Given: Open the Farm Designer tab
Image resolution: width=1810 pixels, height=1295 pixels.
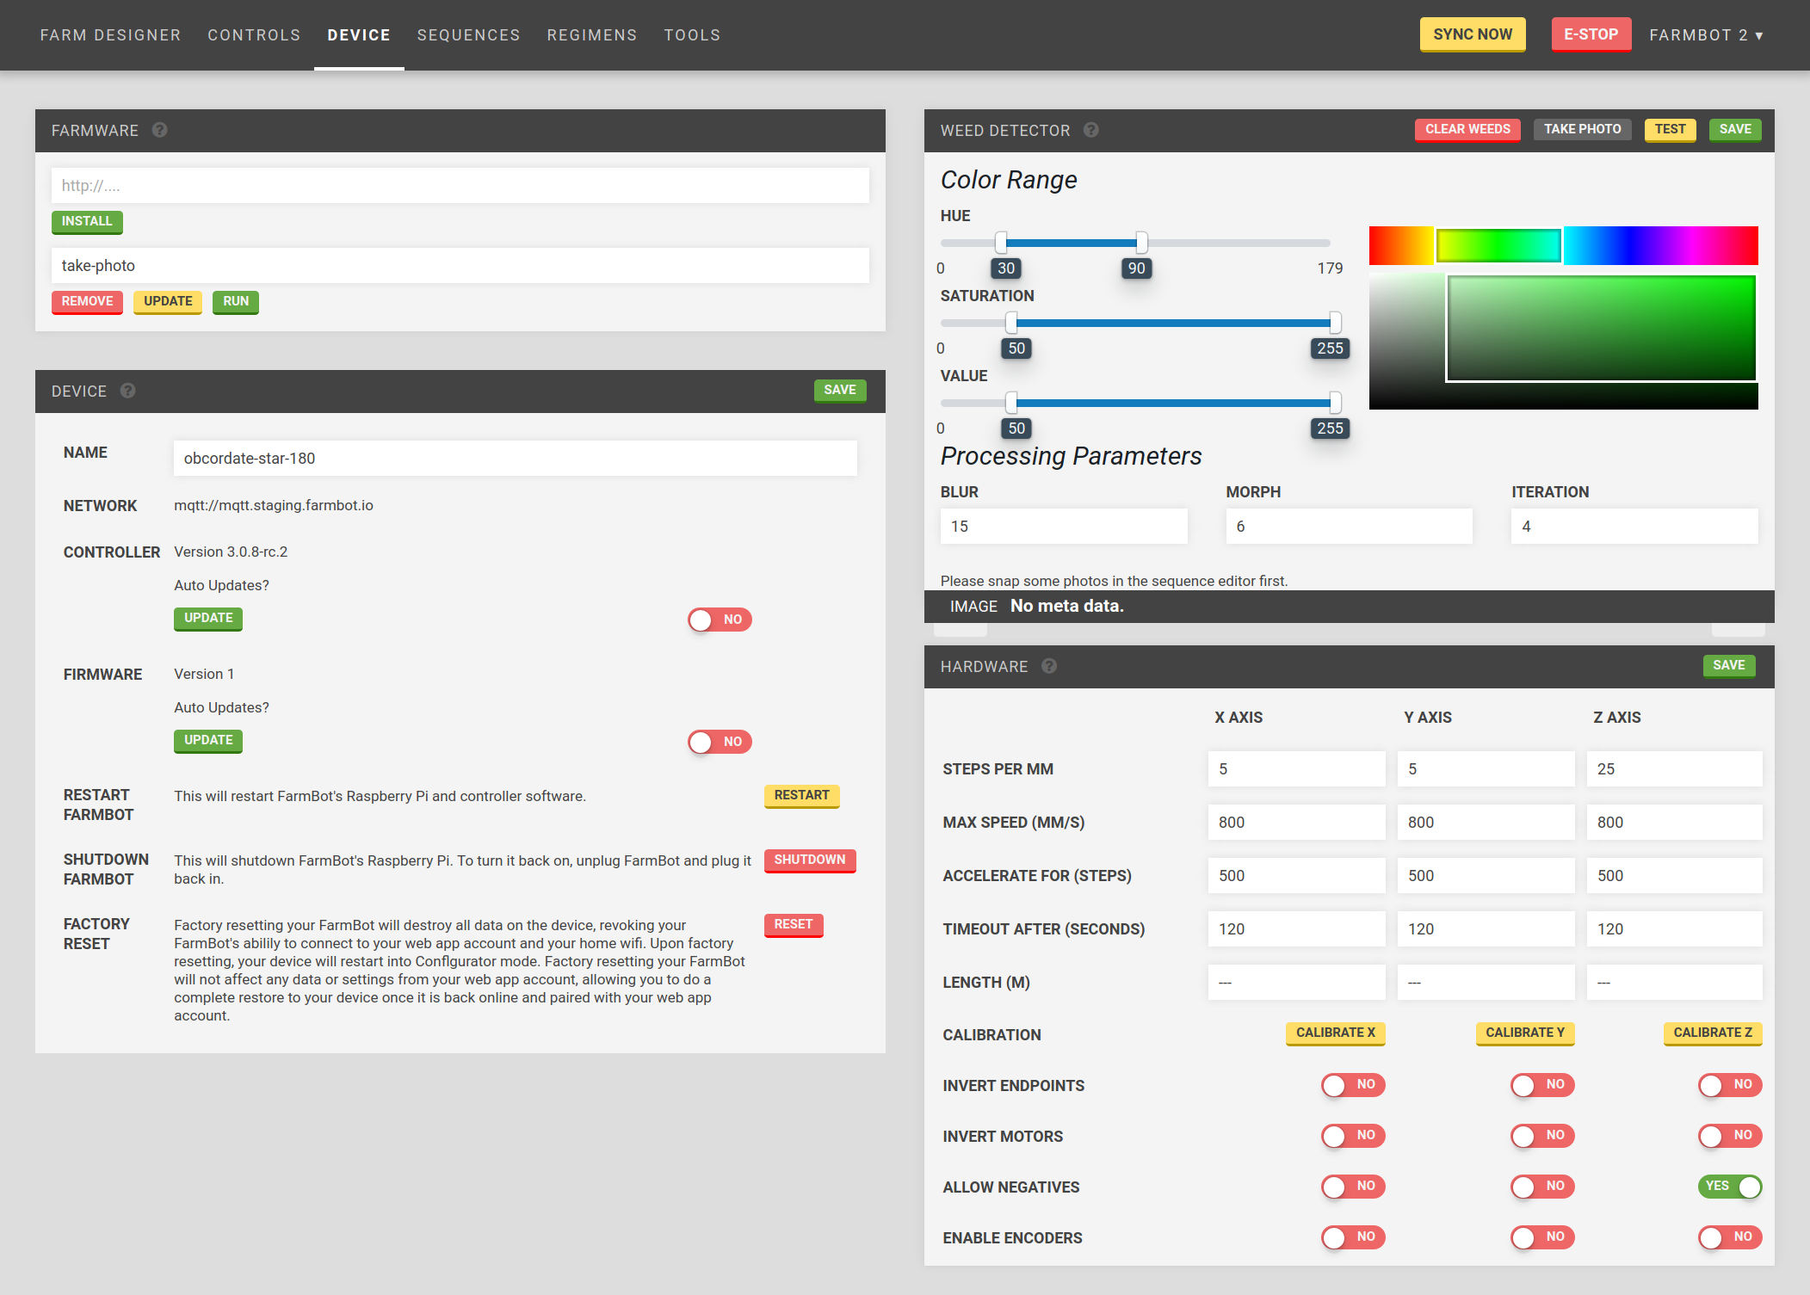Looking at the screenshot, I should (110, 35).
